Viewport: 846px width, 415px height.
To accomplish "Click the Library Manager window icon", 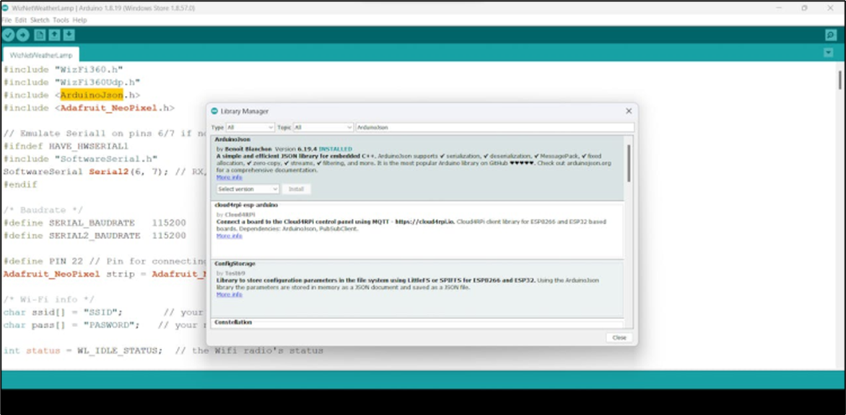I will coord(214,111).
